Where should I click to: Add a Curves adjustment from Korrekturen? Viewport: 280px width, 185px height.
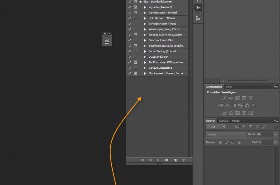point(237,98)
